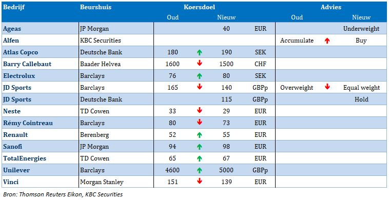Viewport: 389px width, 200px height.
Task: Click the Koersdoel header cell
Action: 199,7
